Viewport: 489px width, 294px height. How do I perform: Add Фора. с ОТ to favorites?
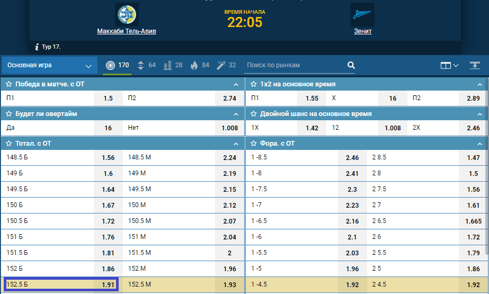point(254,144)
